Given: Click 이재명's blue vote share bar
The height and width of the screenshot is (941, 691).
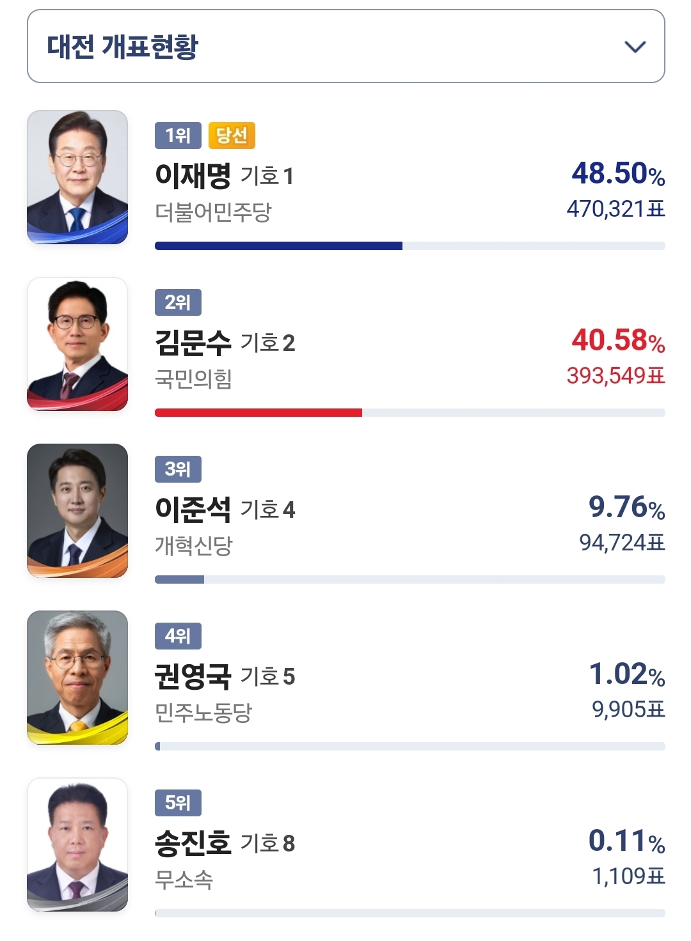Looking at the screenshot, I should pyautogui.click(x=278, y=246).
